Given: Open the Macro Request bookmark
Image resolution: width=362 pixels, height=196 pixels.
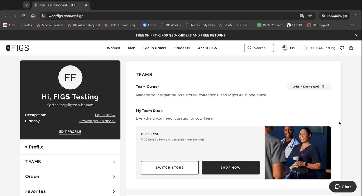Looking at the screenshot, I should click(x=50, y=25).
